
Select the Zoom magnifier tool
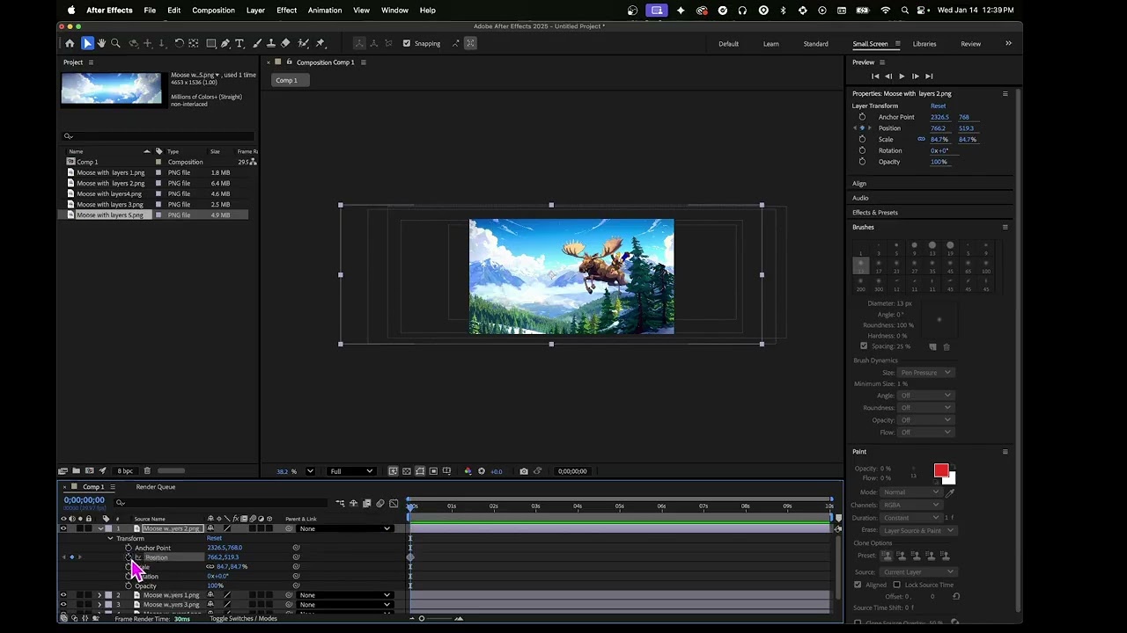[x=115, y=43]
